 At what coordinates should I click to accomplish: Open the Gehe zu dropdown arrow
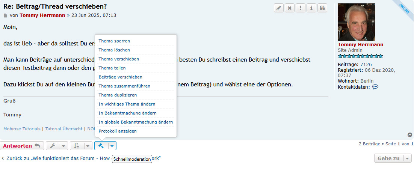[x=407, y=158]
